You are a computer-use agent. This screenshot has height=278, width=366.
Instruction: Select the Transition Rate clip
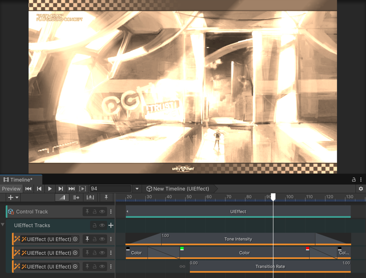(x=270, y=266)
